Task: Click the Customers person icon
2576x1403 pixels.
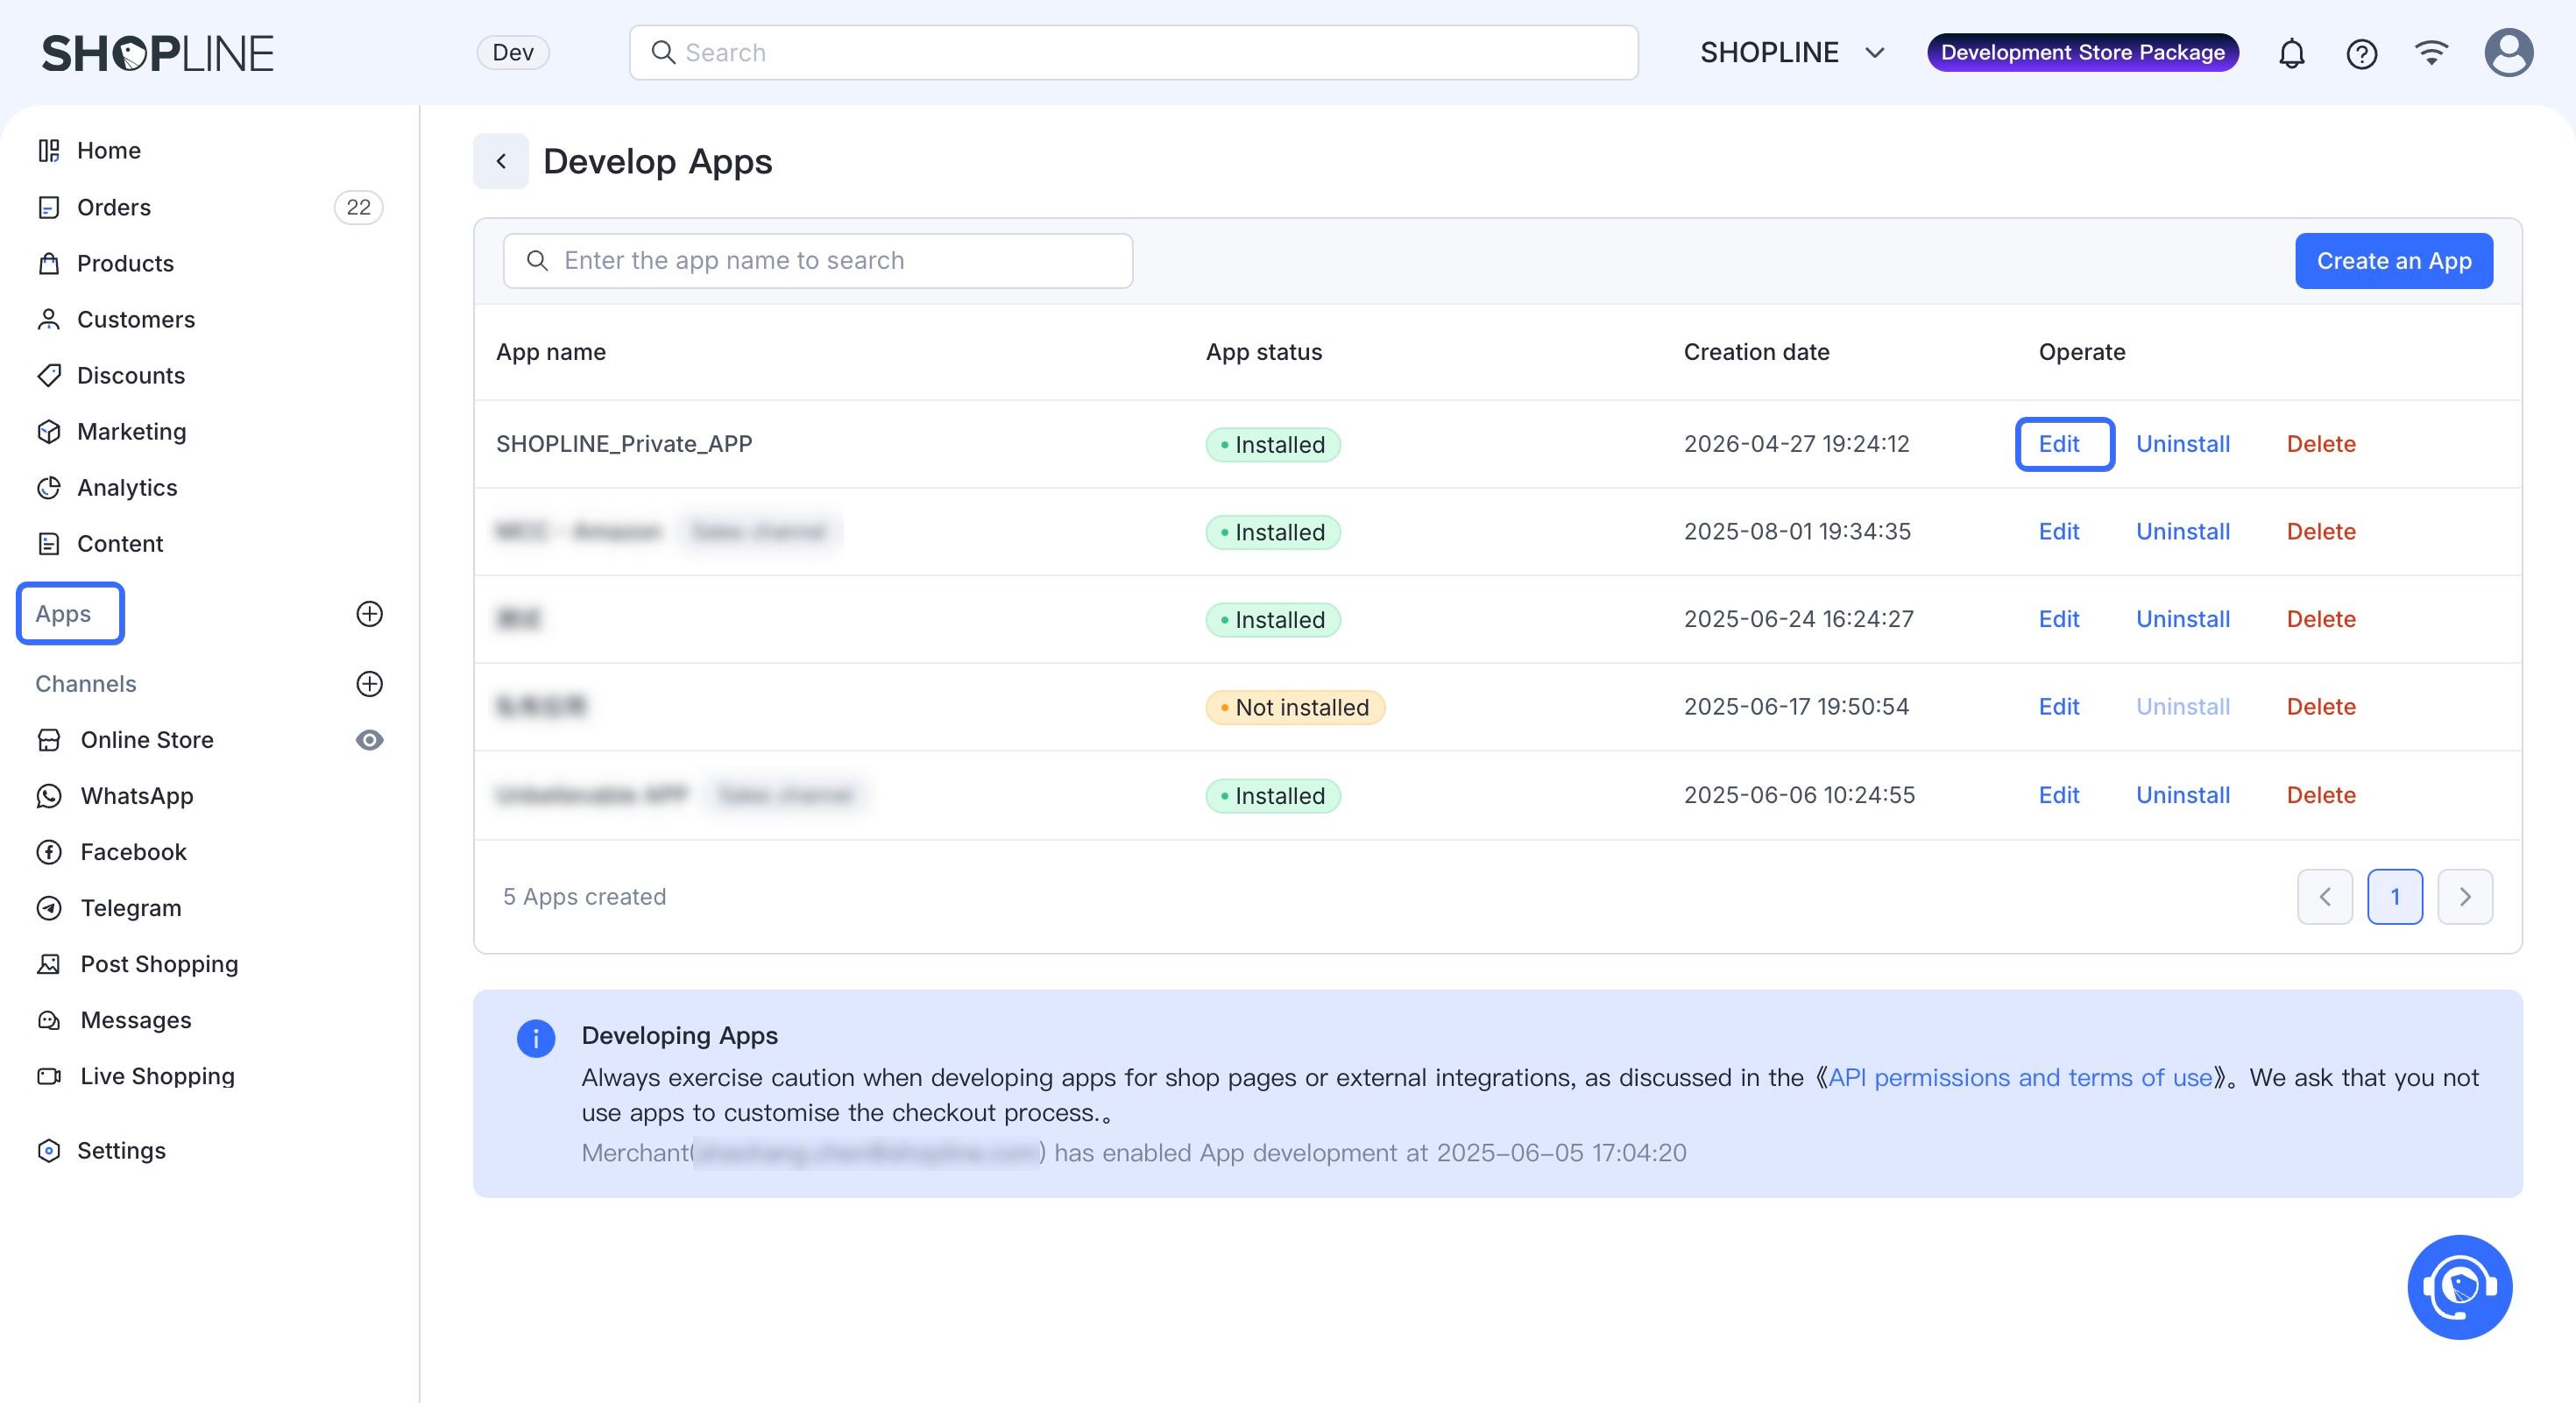Action: tap(49, 319)
